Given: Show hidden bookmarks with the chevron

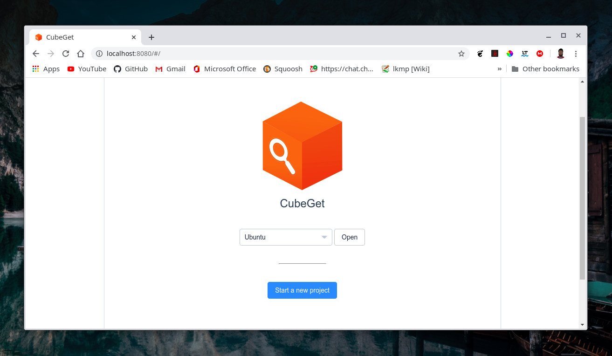Looking at the screenshot, I should click(500, 69).
